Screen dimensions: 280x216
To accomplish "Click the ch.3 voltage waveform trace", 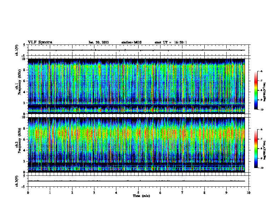I will [x=136, y=181].
